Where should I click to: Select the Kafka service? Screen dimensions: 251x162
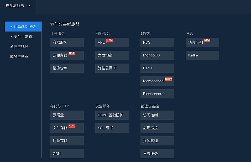pos(202,55)
